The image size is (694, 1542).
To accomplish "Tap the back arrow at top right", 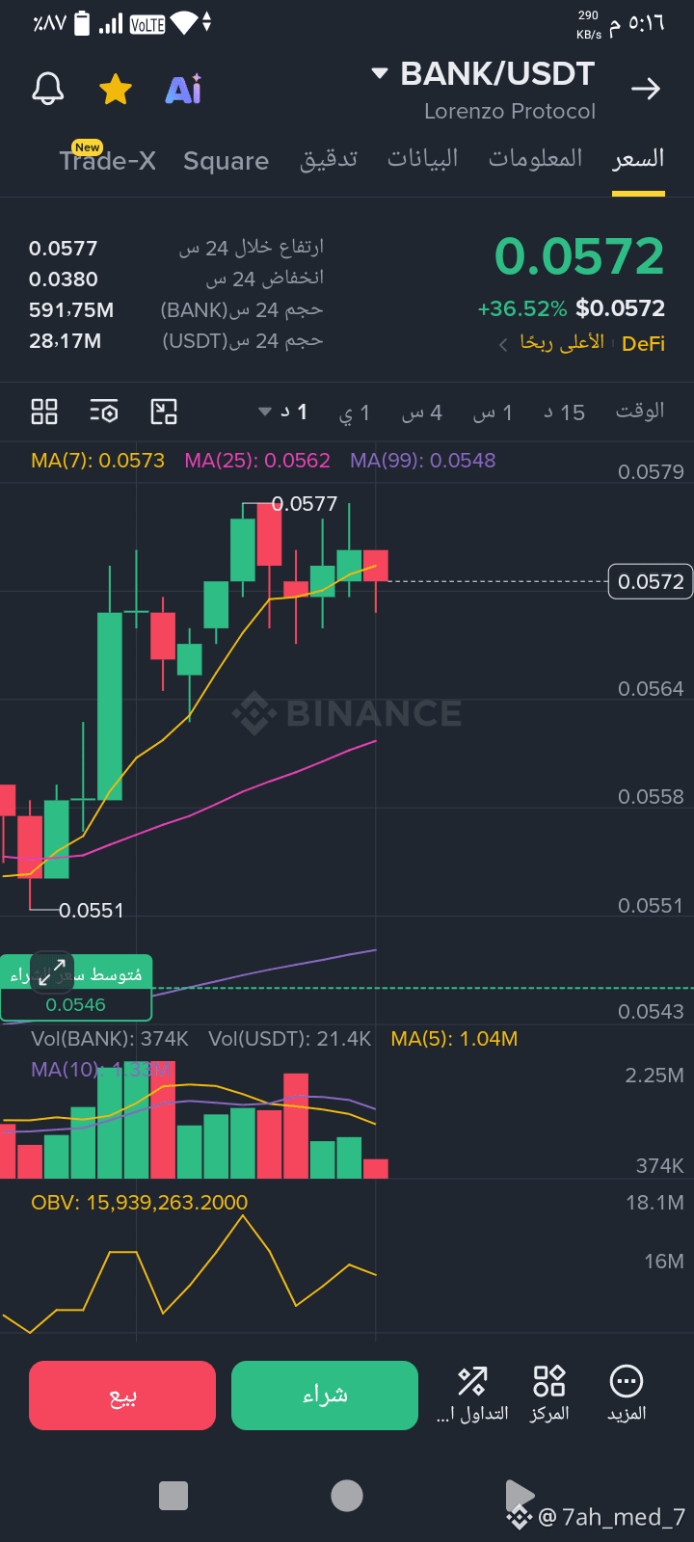I will (x=646, y=89).
